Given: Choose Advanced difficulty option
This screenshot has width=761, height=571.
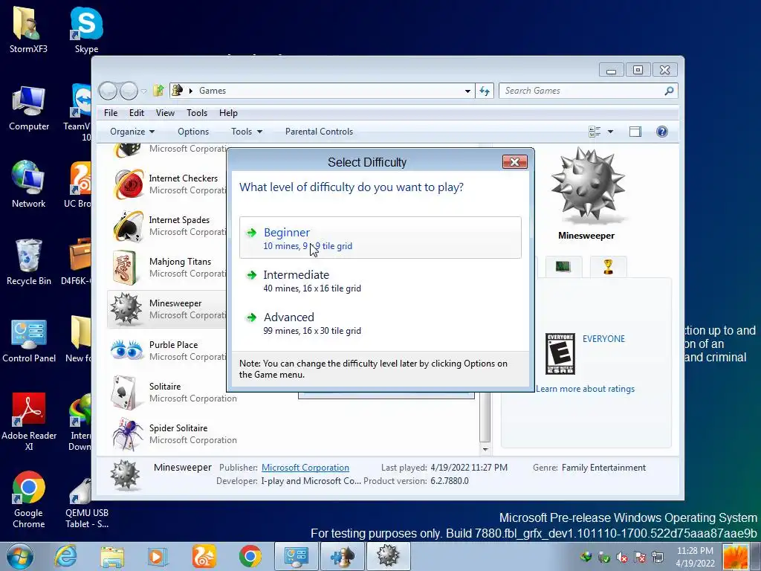Looking at the screenshot, I should [x=380, y=323].
